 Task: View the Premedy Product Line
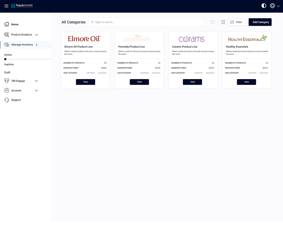(139, 82)
